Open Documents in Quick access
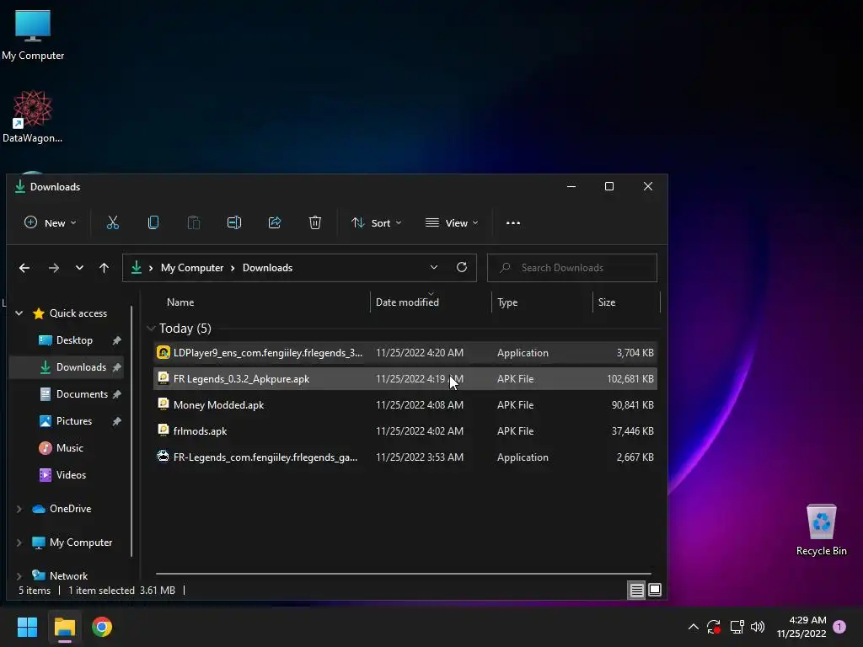Screen dimensions: 863x647 tap(81, 394)
